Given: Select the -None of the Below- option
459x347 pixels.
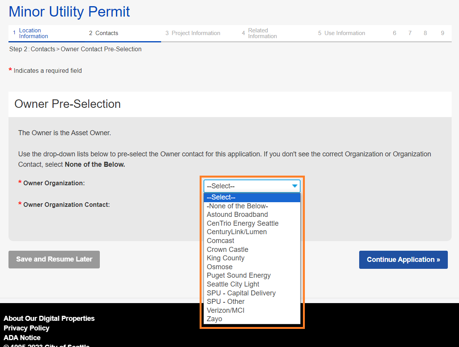Looking at the screenshot, I should (237, 206).
